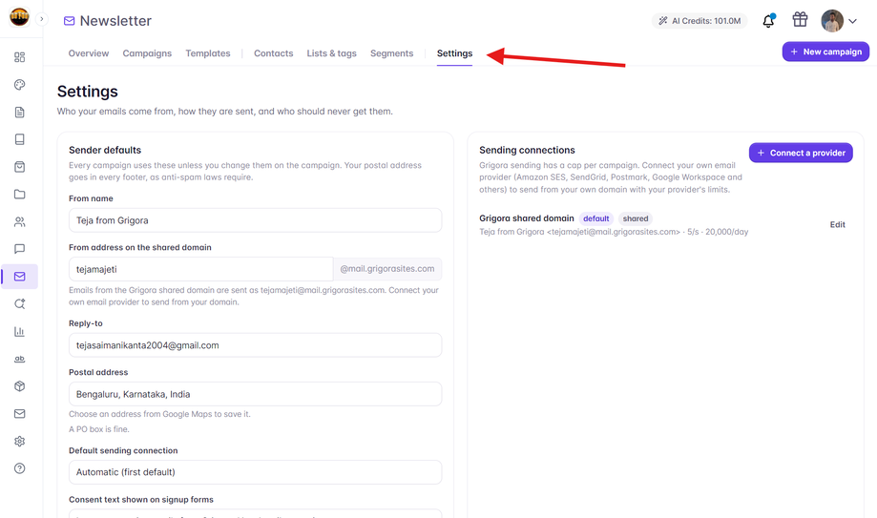
Task: Click the shopping bag icon in sidebar
Action: (20, 167)
